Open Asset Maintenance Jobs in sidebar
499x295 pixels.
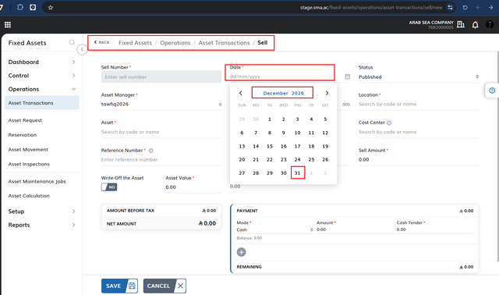click(37, 182)
